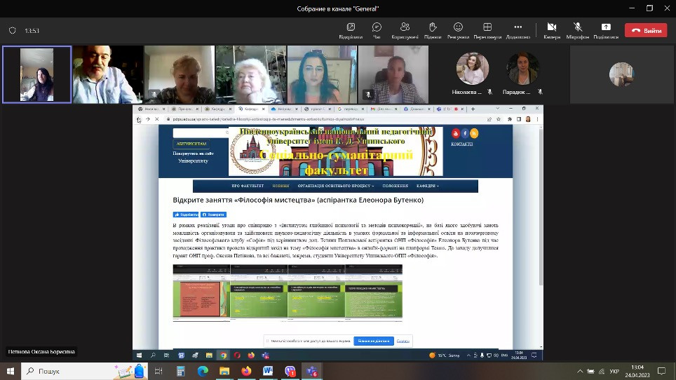This screenshot has height=380, width=676.
Task: Open the extensions puzzle icon in shared browser
Action: [510, 119]
